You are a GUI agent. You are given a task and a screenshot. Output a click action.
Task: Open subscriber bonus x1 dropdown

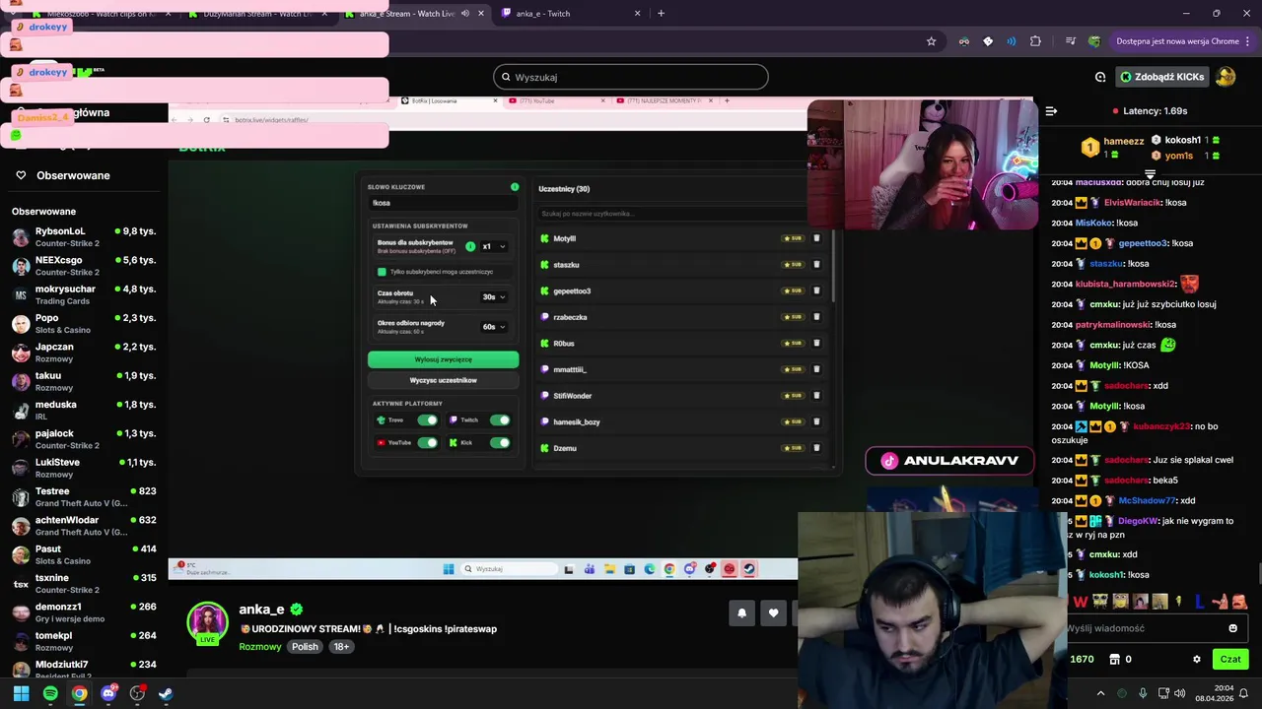(493, 246)
